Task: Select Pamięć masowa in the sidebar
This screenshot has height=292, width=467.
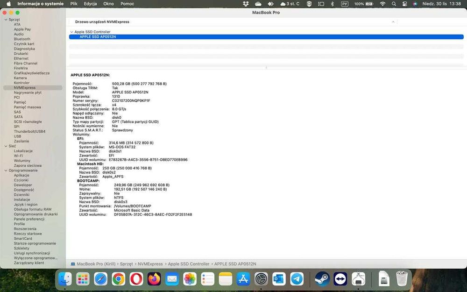Action: click(x=28, y=107)
